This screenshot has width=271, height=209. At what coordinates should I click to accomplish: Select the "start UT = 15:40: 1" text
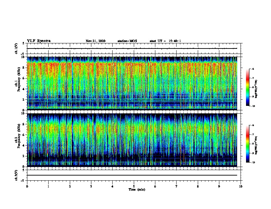click(x=165, y=41)
